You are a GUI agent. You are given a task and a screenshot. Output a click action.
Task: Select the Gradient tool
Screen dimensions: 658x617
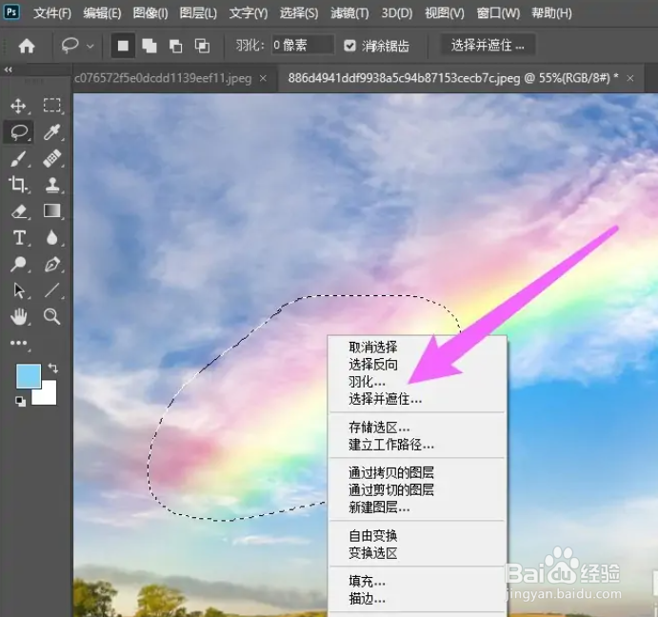tap(52, 210)
